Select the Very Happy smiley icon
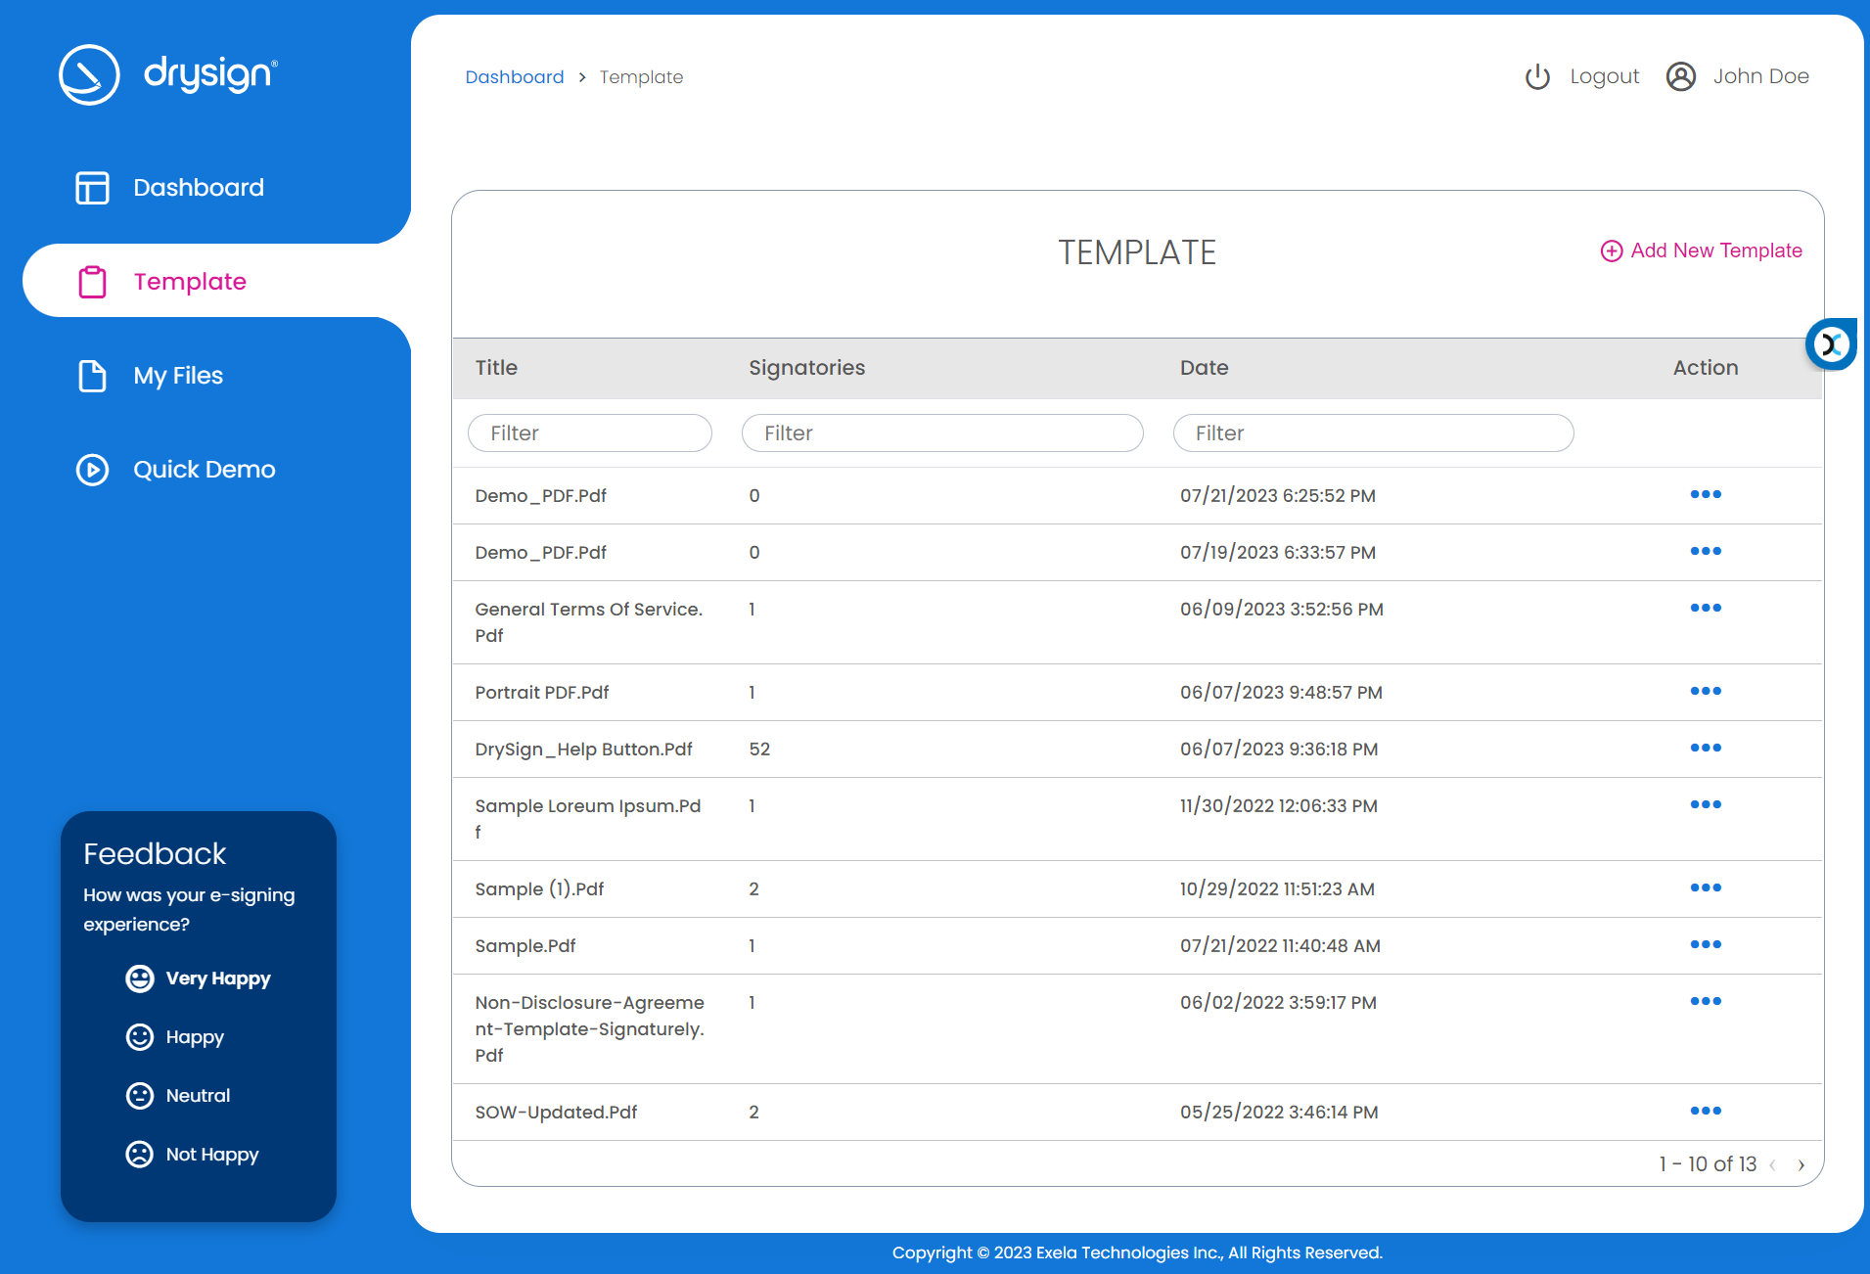 click(140, 978)
